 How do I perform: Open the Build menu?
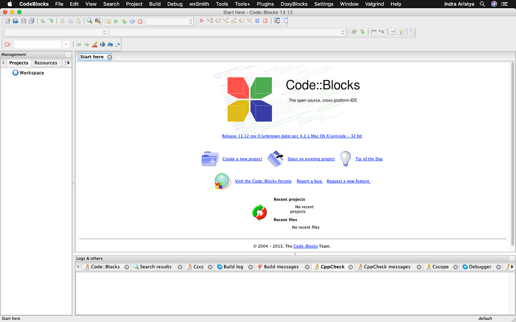click(155, 4)
